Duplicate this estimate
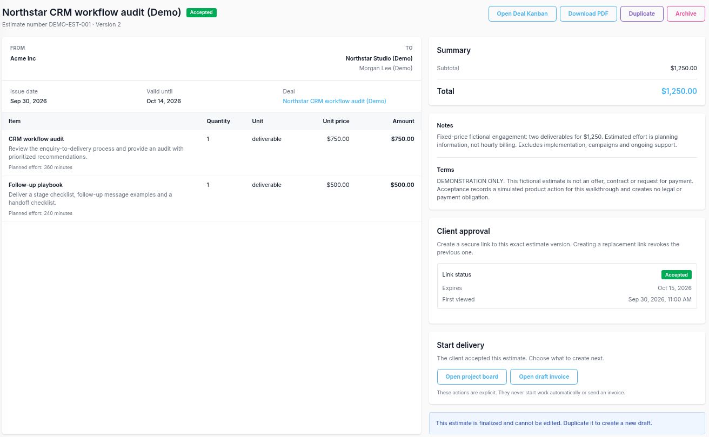The height and width of the screenshot is (437, 709). click(641, 14)
